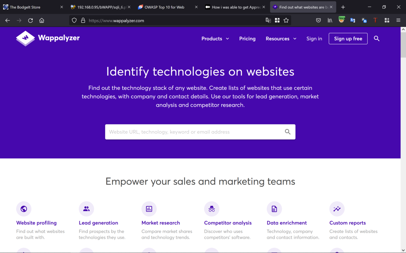406x253 pixels.
Task: Click the Sign up free button
Action: (348, 39)
